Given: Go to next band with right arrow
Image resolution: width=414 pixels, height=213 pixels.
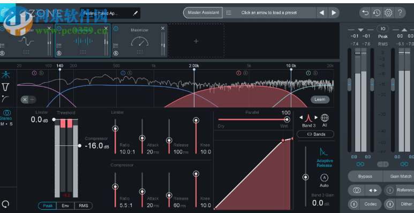Looking at the screenshot, I should [x=316, y=117].
